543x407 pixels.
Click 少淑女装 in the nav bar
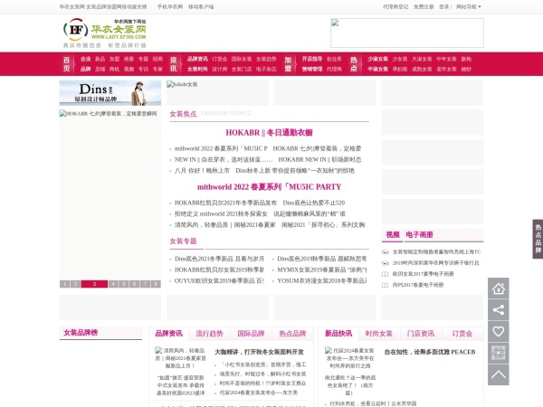pos(377,59)
